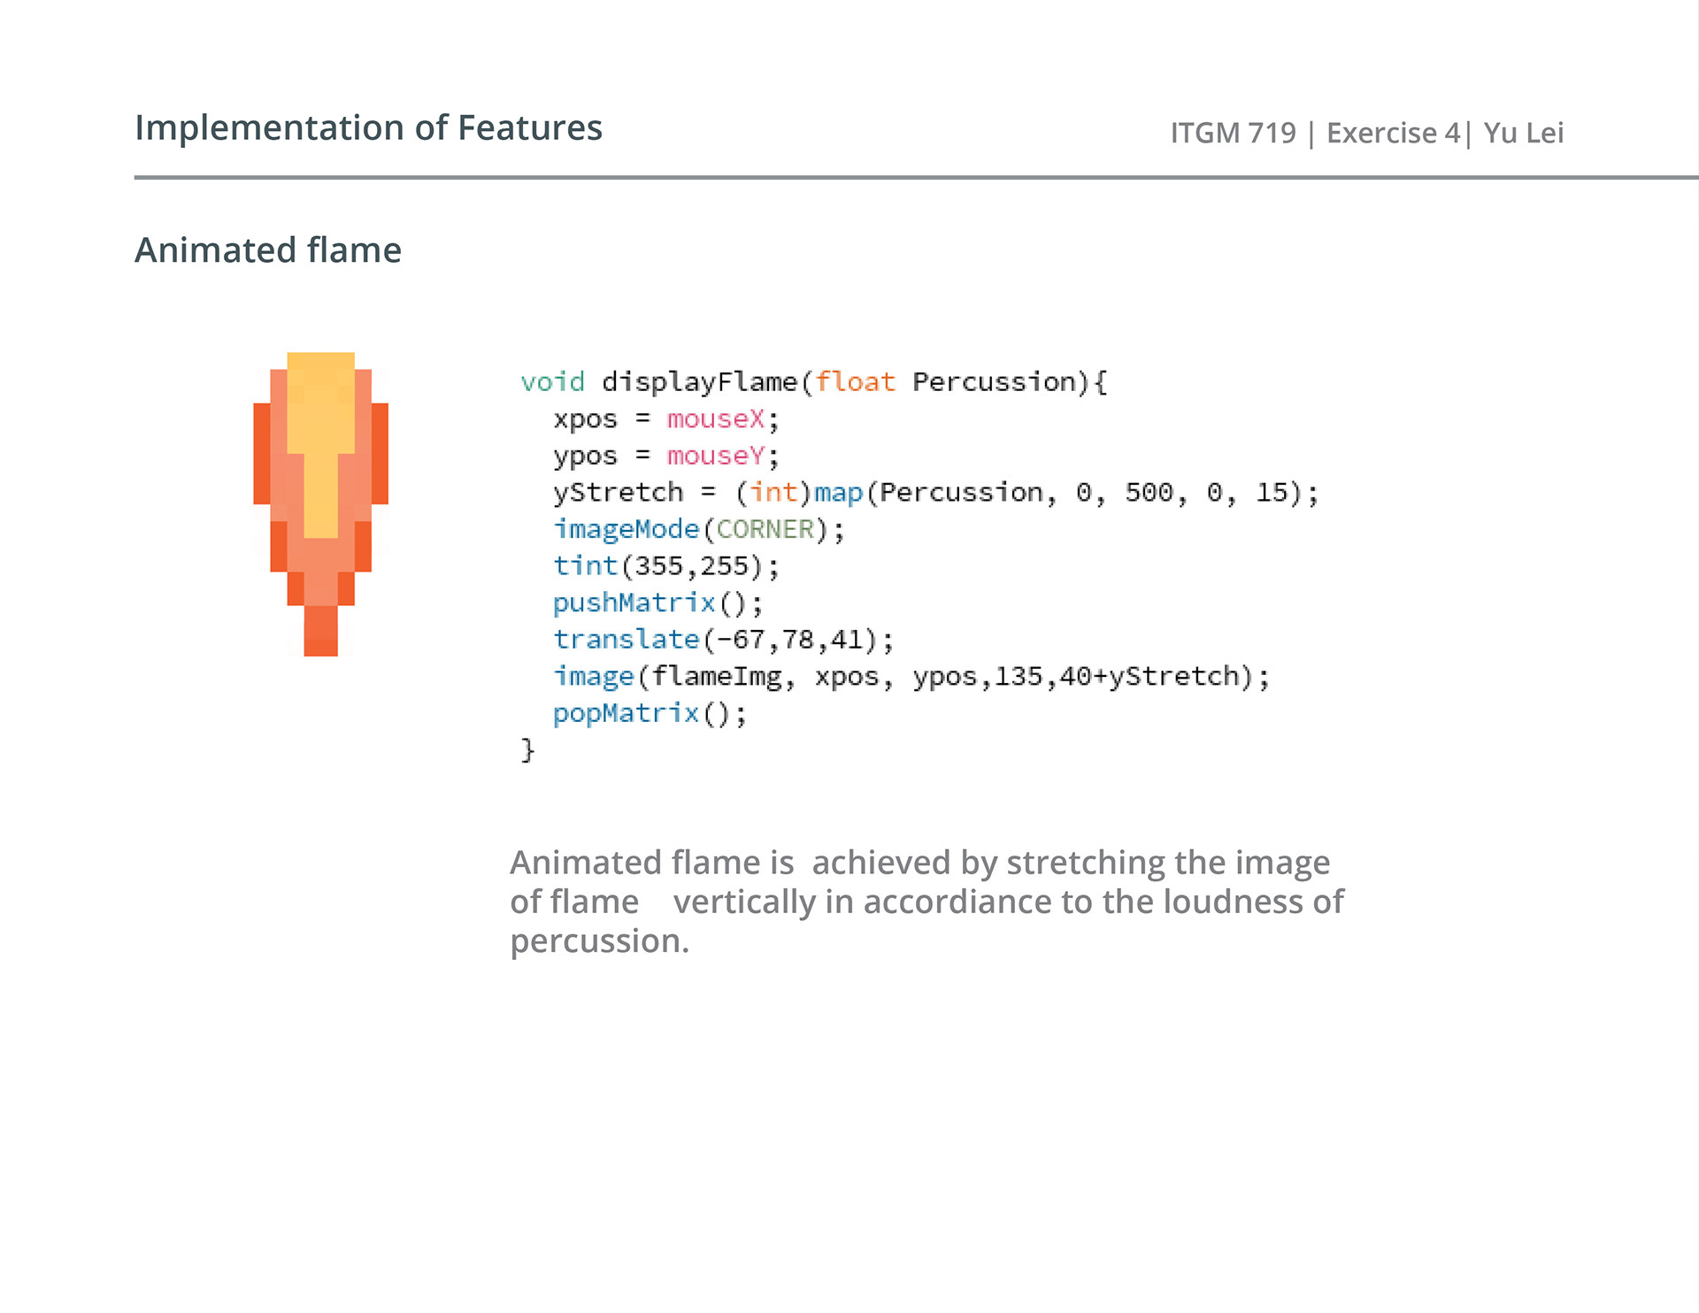Click "Exercise 4" in the header
This screenshot has height=1313, width=1699.
[x=1392, y=134]
